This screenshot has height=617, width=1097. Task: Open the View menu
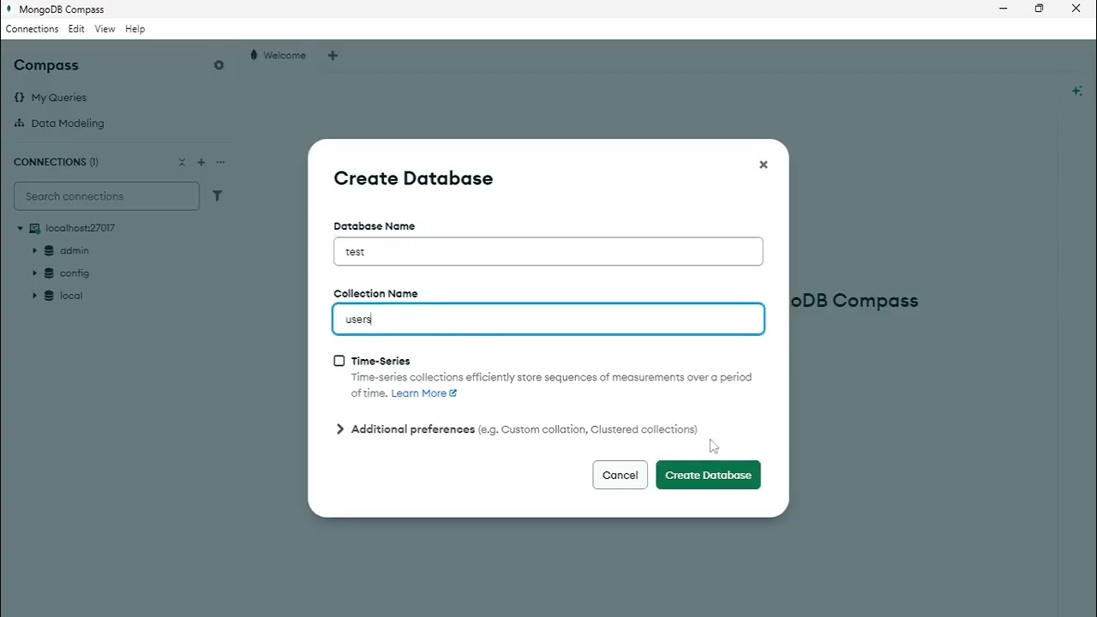tap(105, 29)
